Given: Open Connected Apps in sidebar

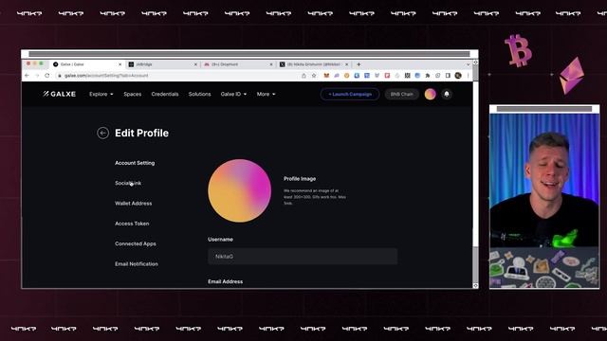Looking at the screenshot, I should 136,243.
